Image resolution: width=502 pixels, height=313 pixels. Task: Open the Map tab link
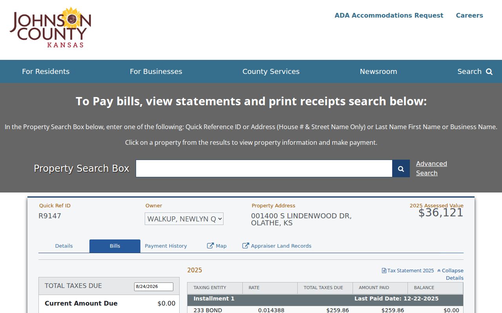pyautogui.click(x=216, y=246)
